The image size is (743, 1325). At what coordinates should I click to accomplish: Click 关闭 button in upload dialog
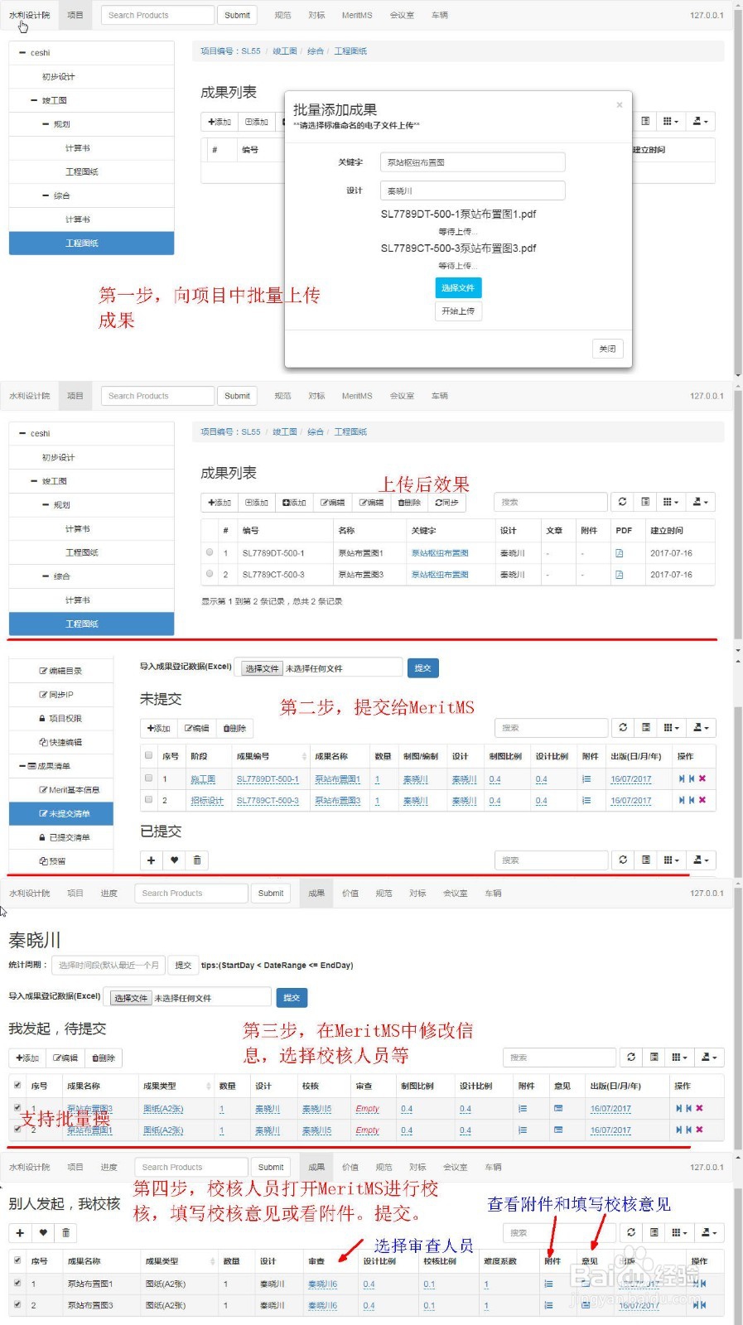(607, 349)
